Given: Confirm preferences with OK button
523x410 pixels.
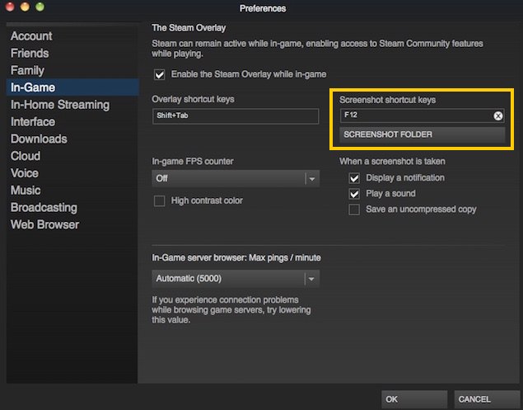Looking at the screenshot, I should pos(413,399).
